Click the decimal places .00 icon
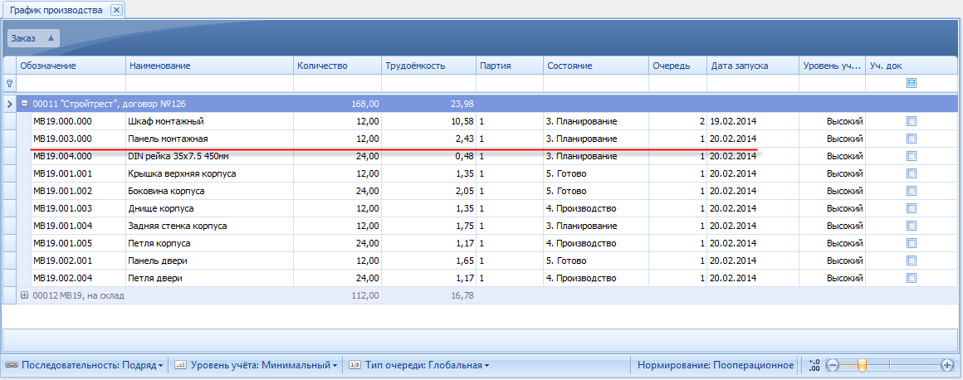This screenshot has width=963, height=380. (x=814, y=365)
